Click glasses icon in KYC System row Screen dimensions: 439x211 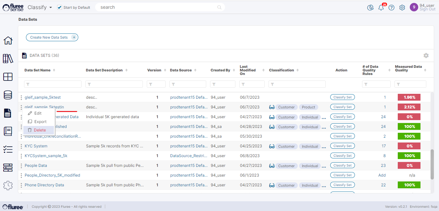tap(272, 146)
